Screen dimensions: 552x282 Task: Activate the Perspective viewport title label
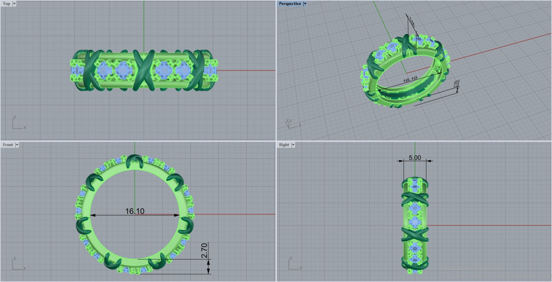(x=290, y=4)
